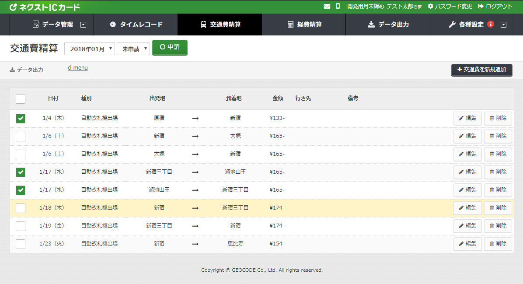The width and height of the screenshot is (523, 284).
Task: Click the download icon next to データ出力
Action: (x=12, y=70)
